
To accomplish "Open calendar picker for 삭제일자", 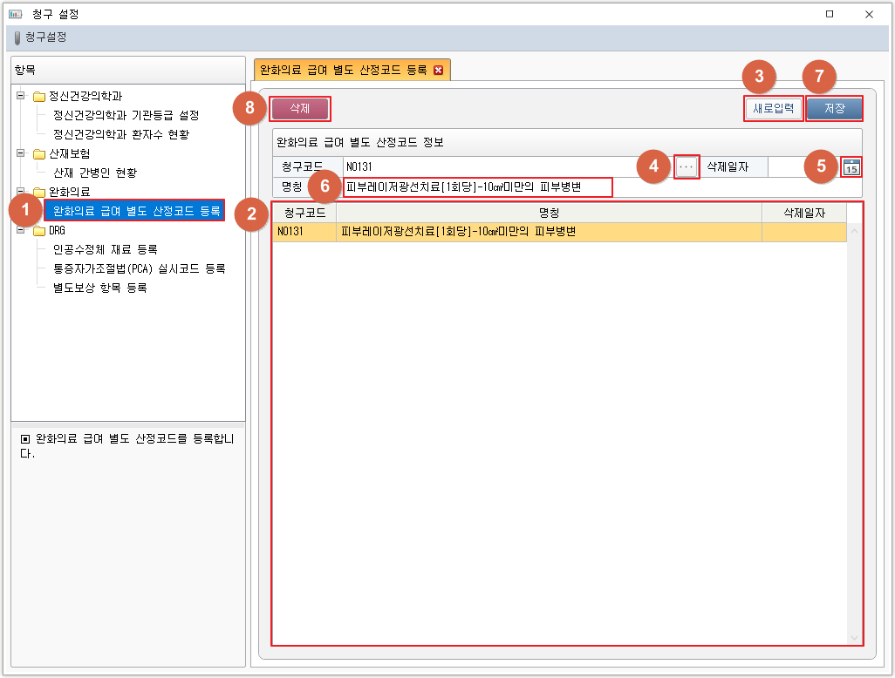I will [x=852, y=167].
